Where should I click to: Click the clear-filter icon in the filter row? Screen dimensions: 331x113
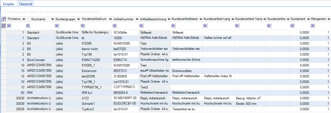[4, 26]
